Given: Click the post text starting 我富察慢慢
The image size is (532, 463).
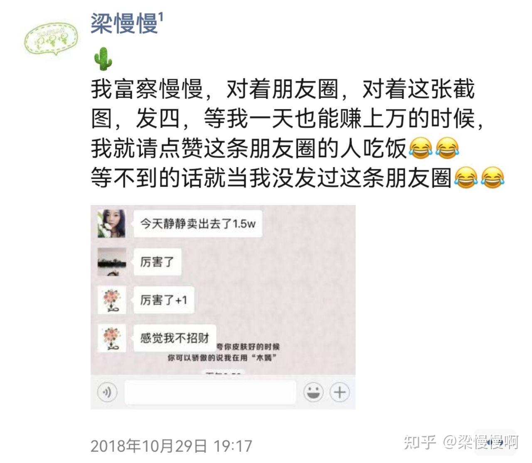Looking at the screenshot, I should click(298, 134).
